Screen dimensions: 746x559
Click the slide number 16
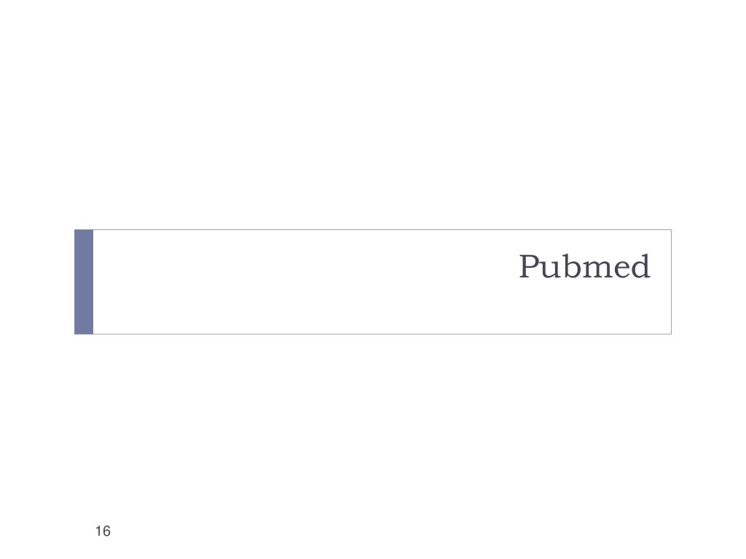[x=103, y=531]
